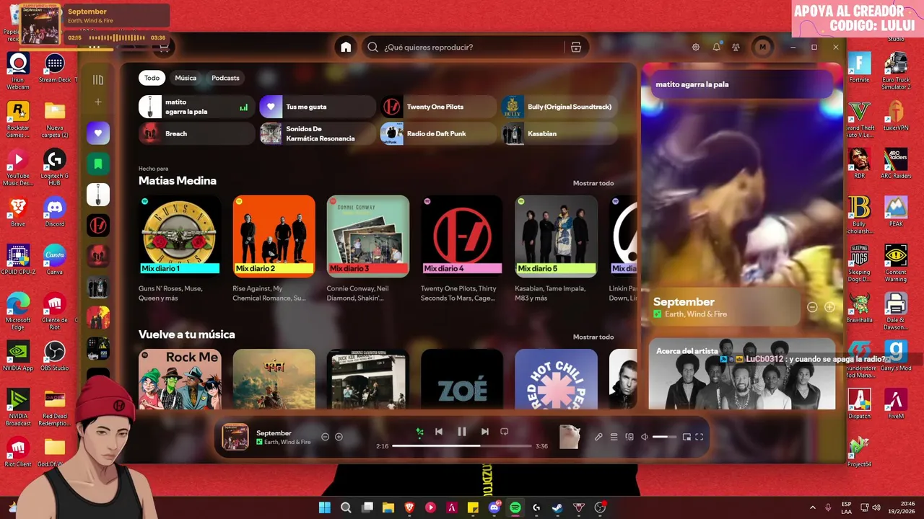The width and height of the screenshot is (924, 519).
Task: Open the profile avatar labeled M
Action: (x=762, y=47)
